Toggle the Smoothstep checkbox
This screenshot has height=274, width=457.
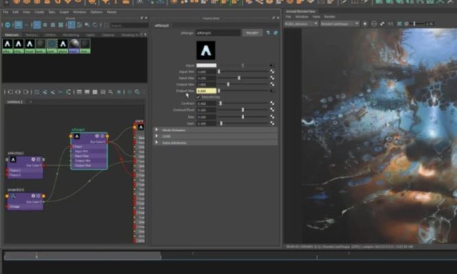tap(199, 97)
